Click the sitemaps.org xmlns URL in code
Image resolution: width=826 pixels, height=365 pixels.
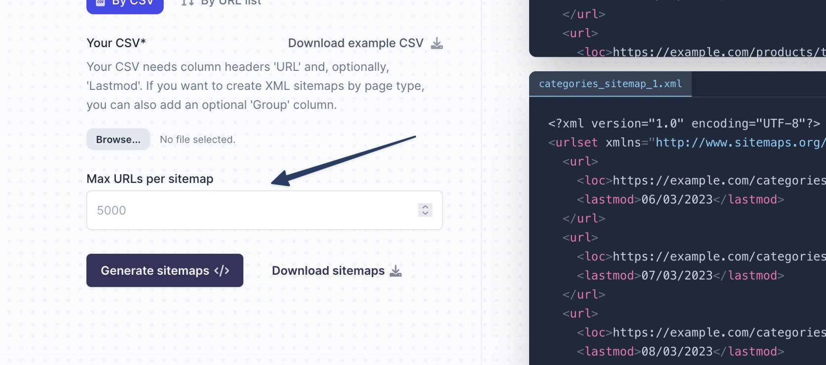point(740,143)
